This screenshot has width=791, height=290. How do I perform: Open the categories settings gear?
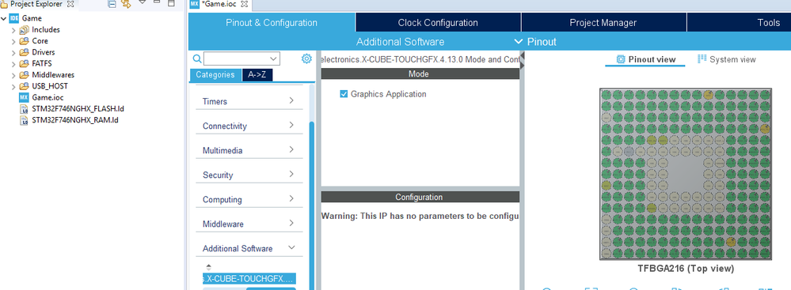coord(306,59)
